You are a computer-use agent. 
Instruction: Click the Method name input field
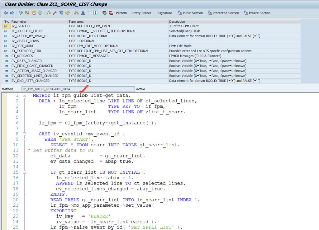point(78,89)
